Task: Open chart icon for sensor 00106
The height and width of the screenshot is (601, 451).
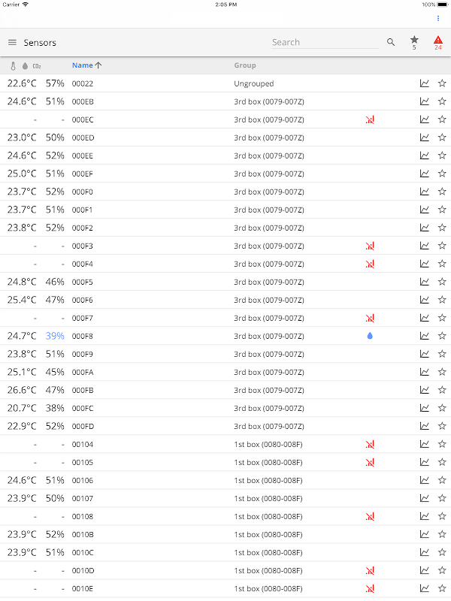Action: [425, 480]
